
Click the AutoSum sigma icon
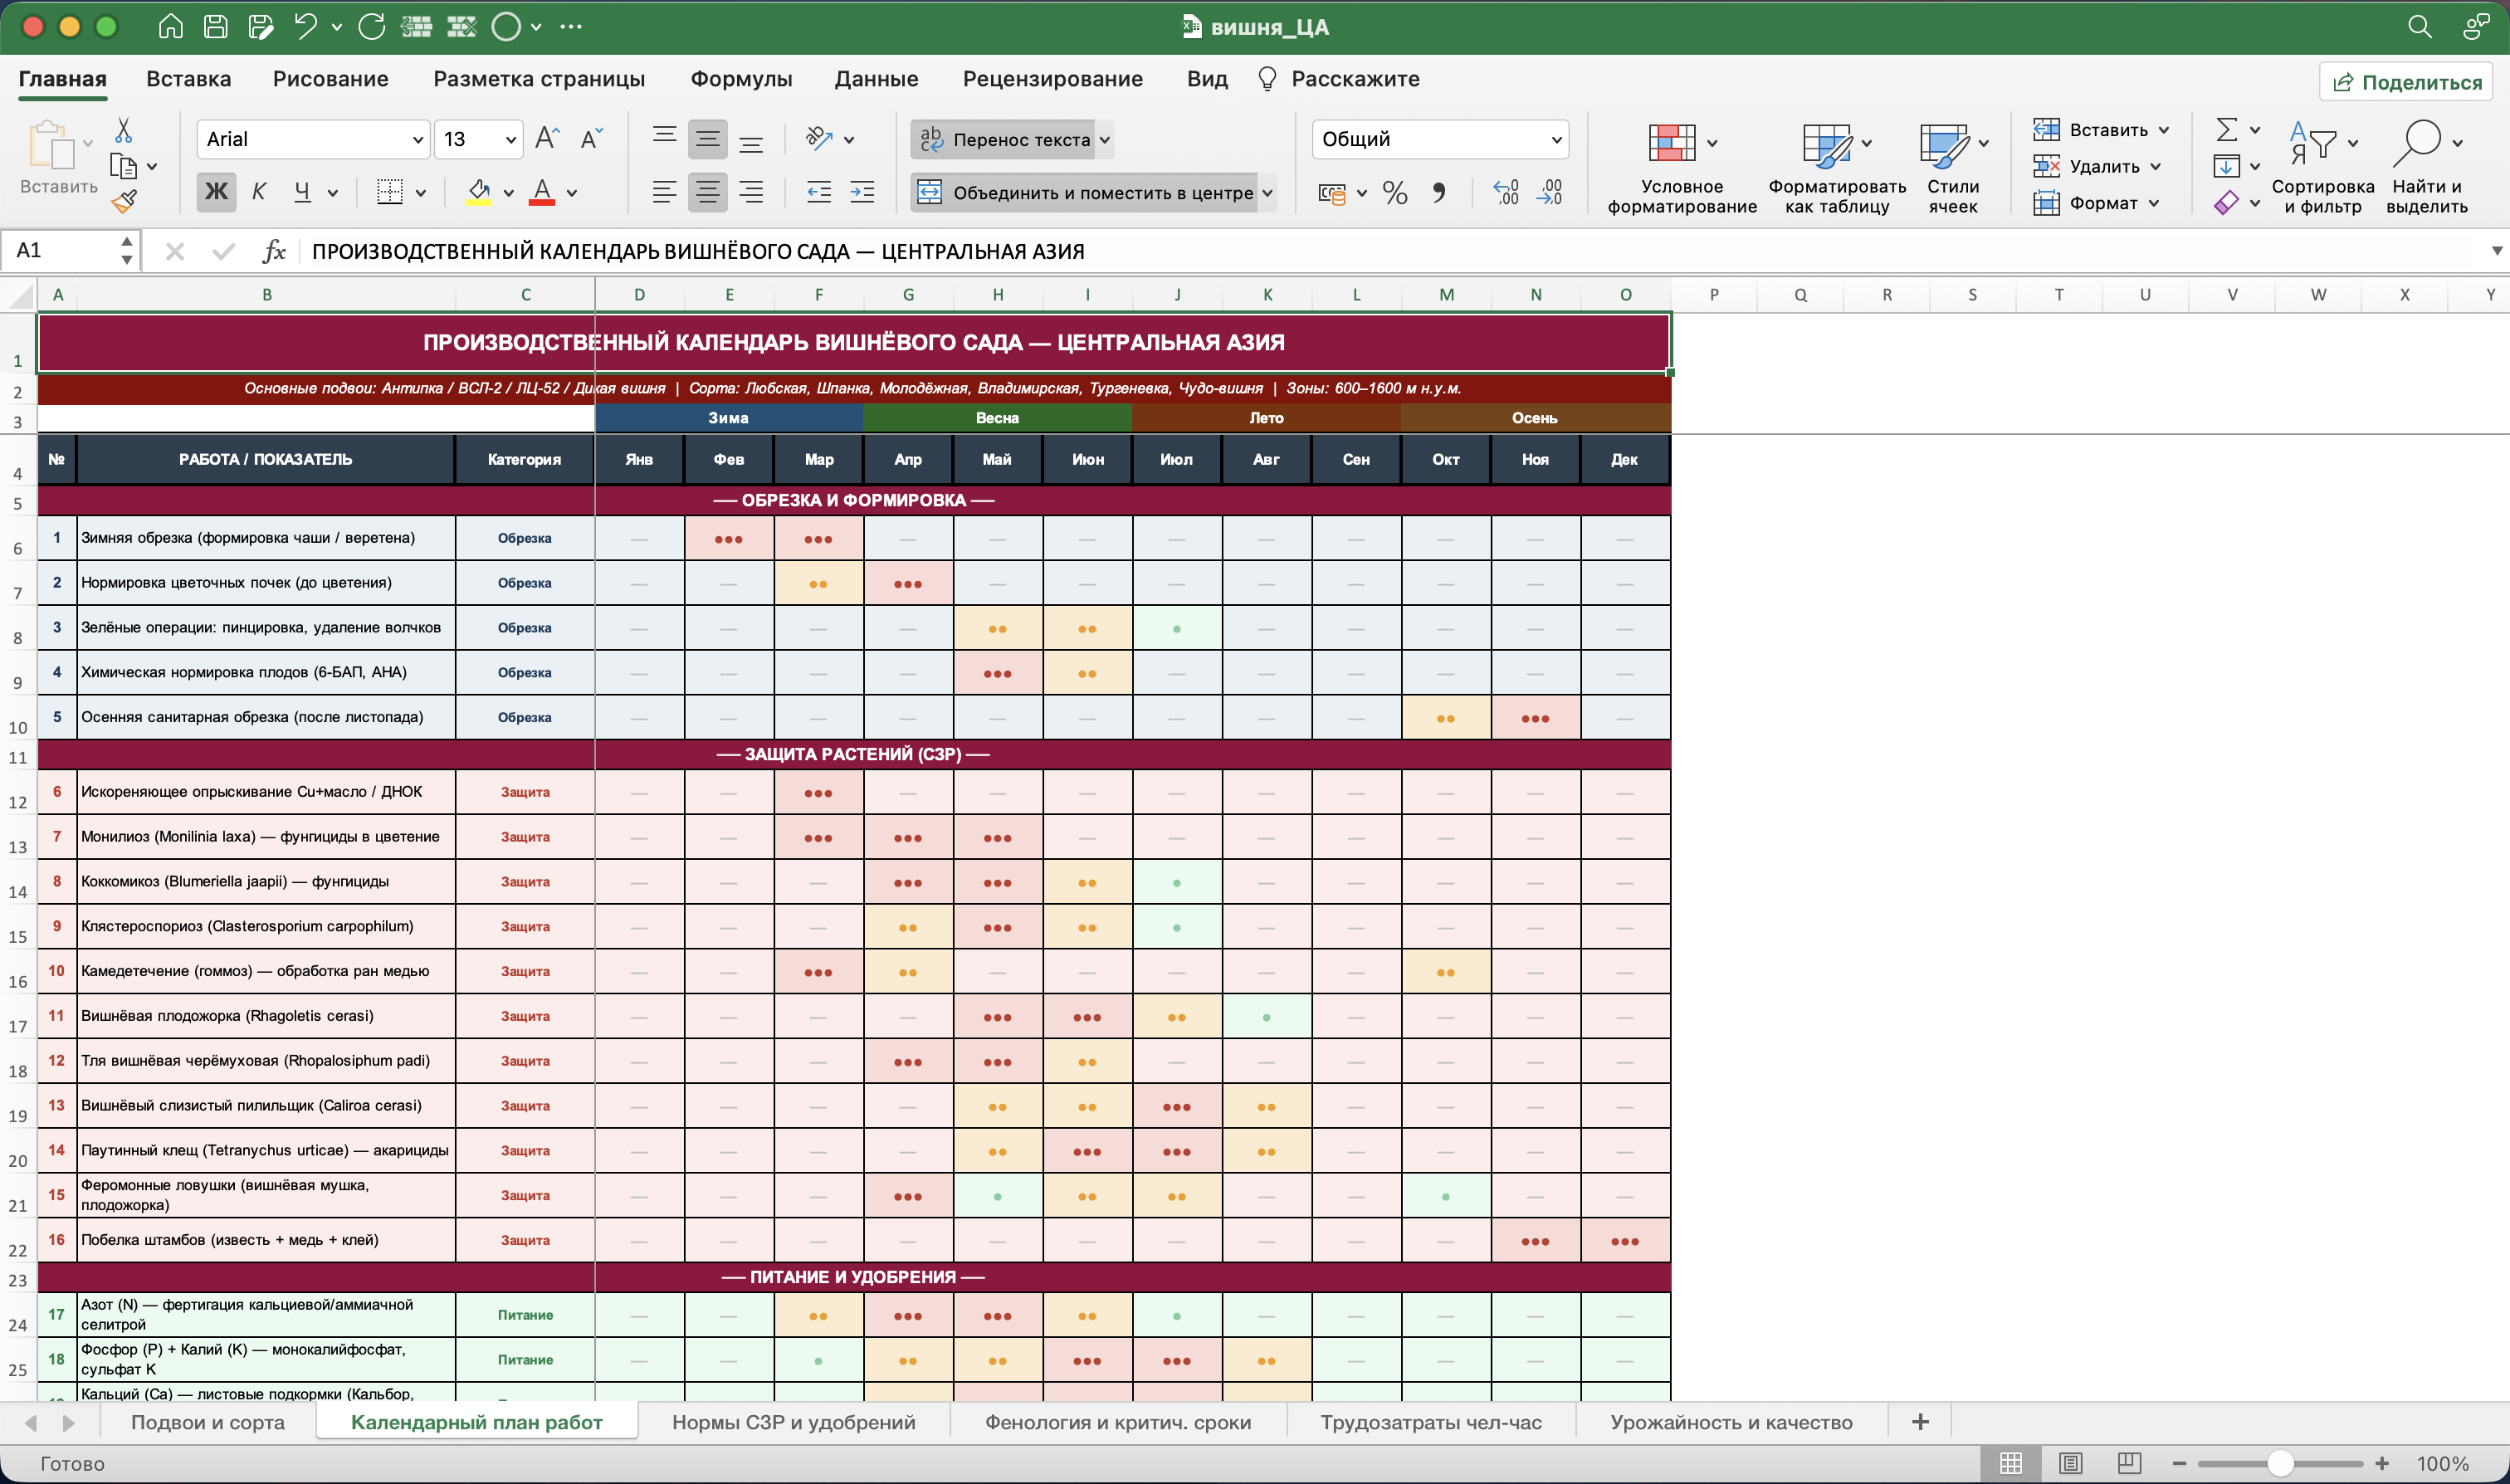click(2227, 130)
